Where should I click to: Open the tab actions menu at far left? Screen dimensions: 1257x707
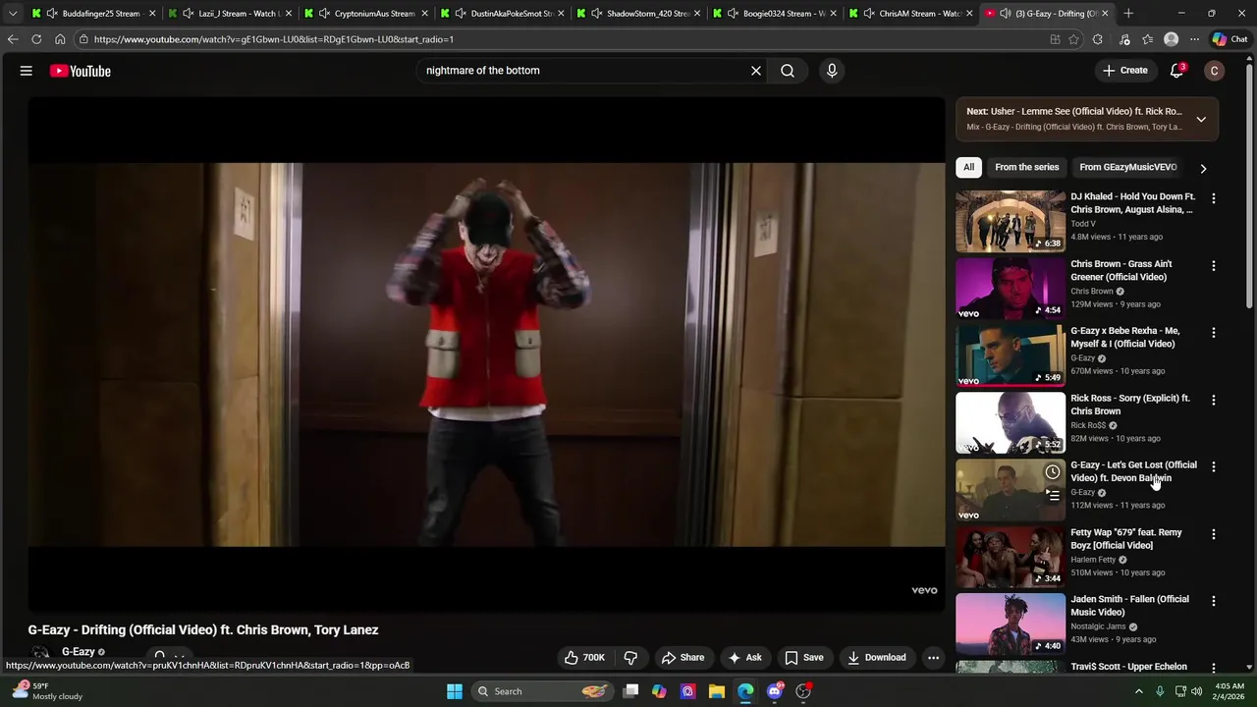[x=12, y=14]
